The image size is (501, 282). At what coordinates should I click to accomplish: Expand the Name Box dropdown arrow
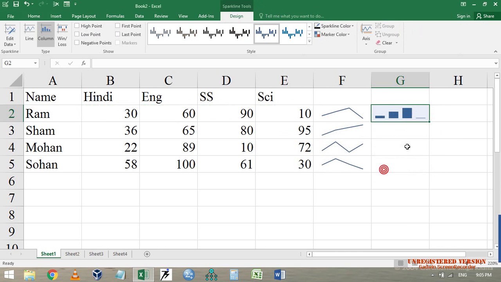click(x=35, y=63)
